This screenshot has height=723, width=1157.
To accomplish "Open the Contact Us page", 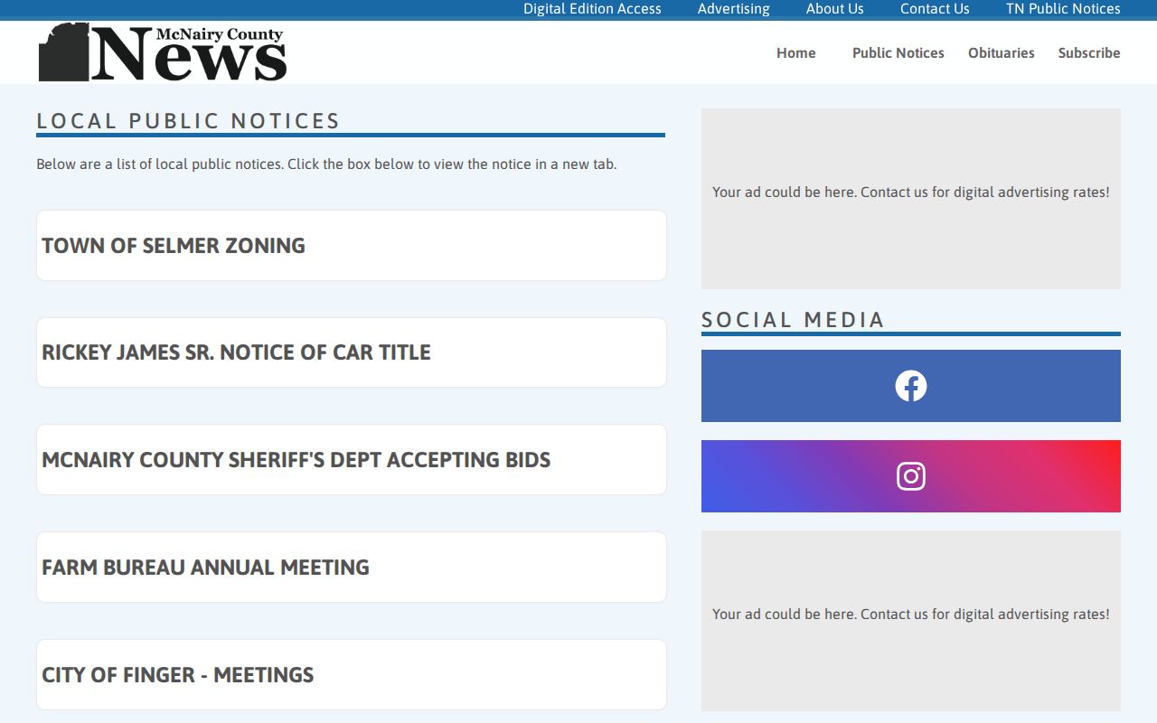I will pos(935,9).
